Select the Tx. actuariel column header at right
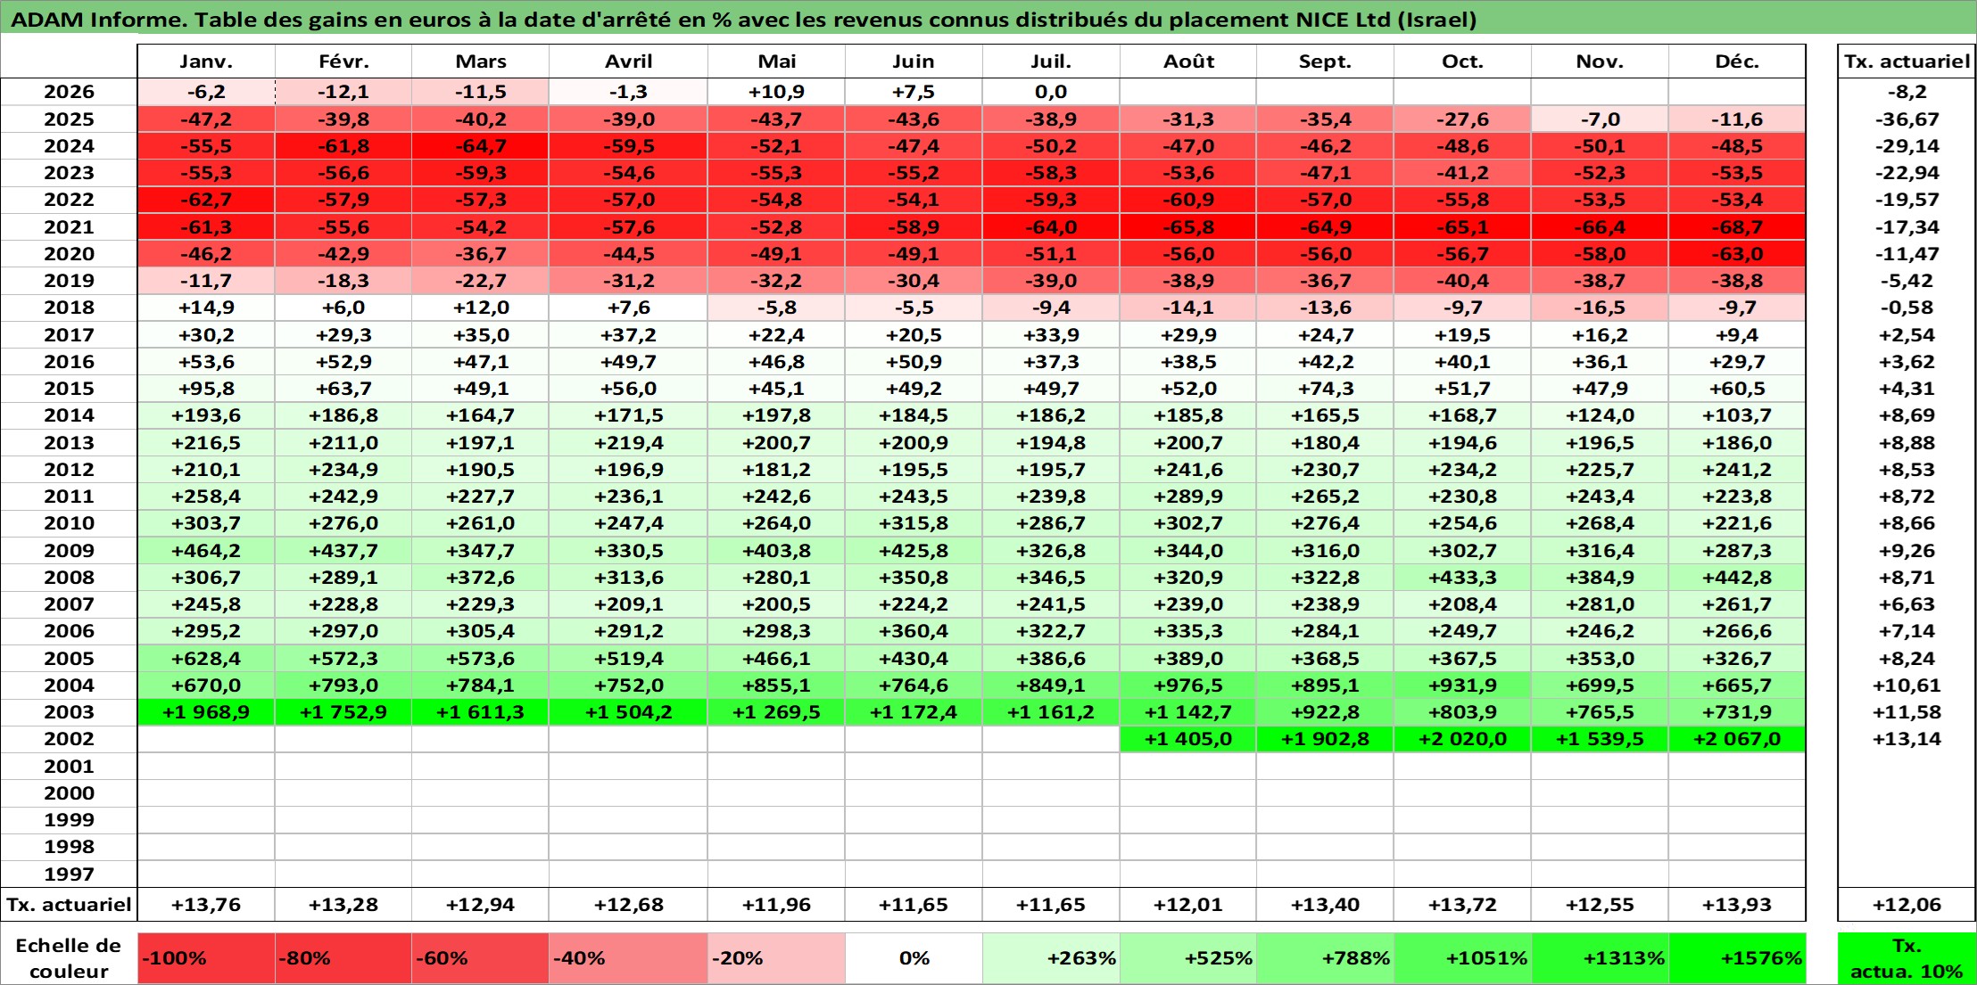This screenshot has height=985, width=1977. (1907, 62)
